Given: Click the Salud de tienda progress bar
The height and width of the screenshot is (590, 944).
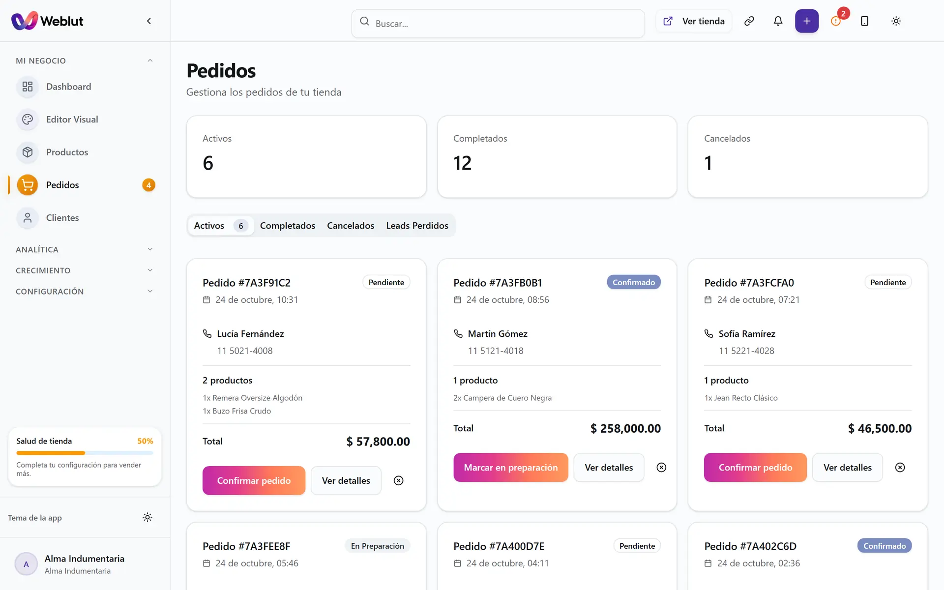Looking at the screenshot, I should pyautogui.click(x=85, y=453).
